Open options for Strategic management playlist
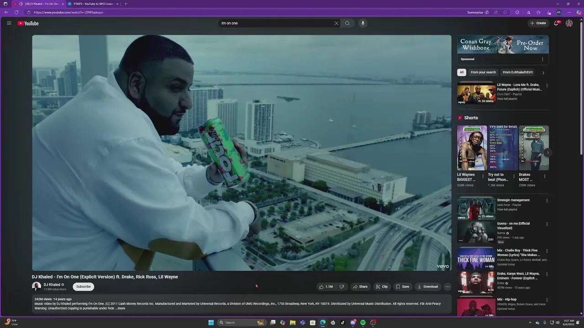584x328 pixels. (x=547, y=200)
